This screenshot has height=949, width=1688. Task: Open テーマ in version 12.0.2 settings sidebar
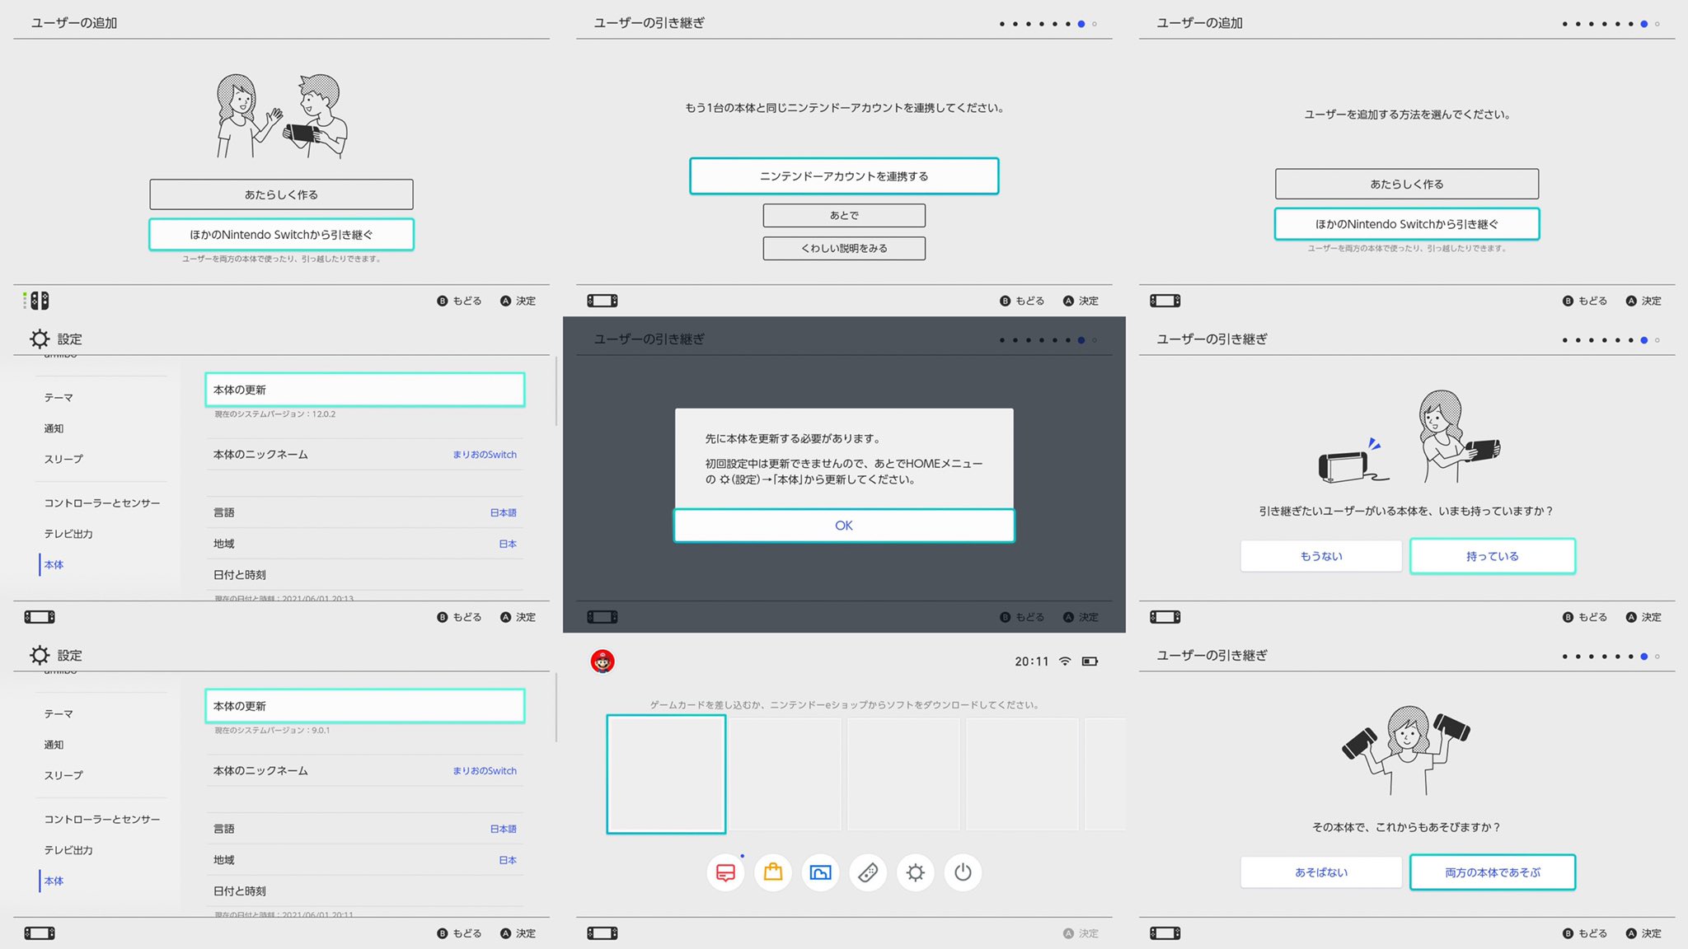[59, 397]
